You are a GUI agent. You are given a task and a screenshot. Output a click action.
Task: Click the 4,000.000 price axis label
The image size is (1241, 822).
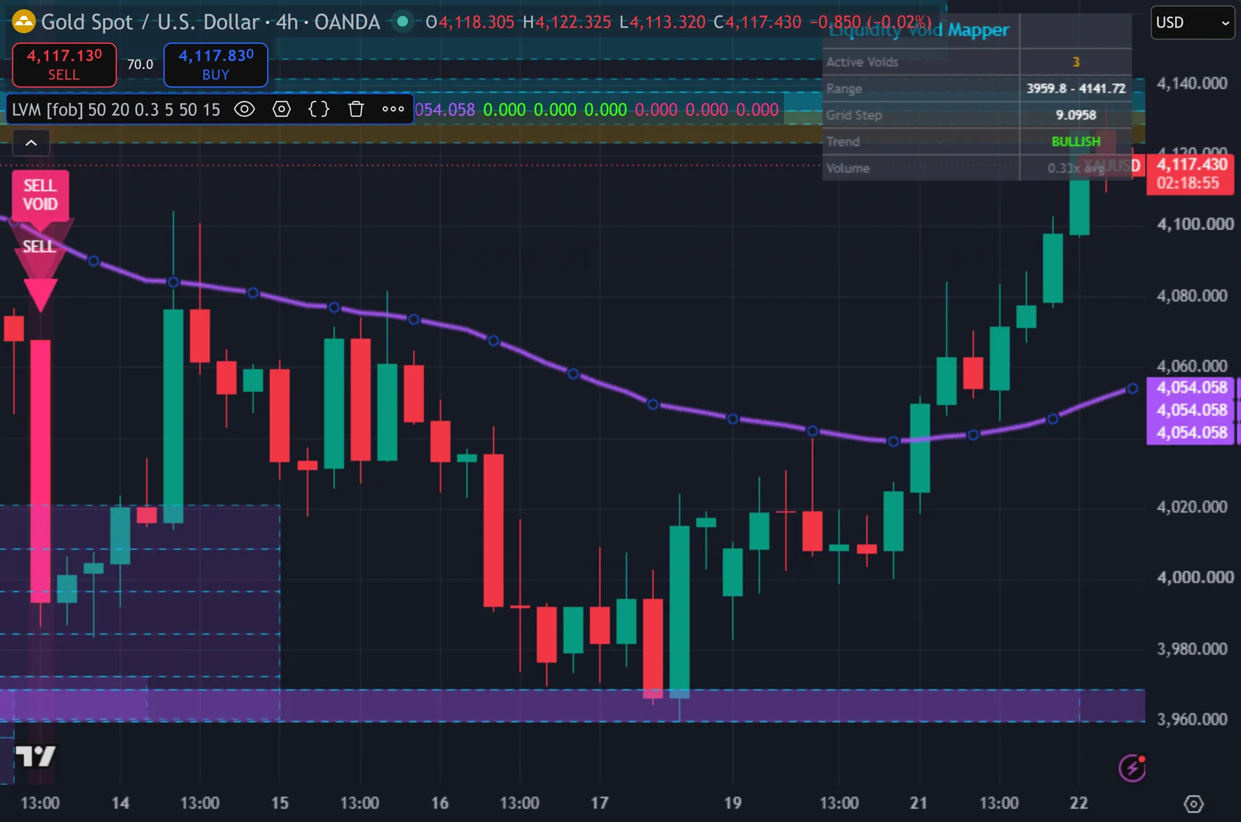point(1194,577)
